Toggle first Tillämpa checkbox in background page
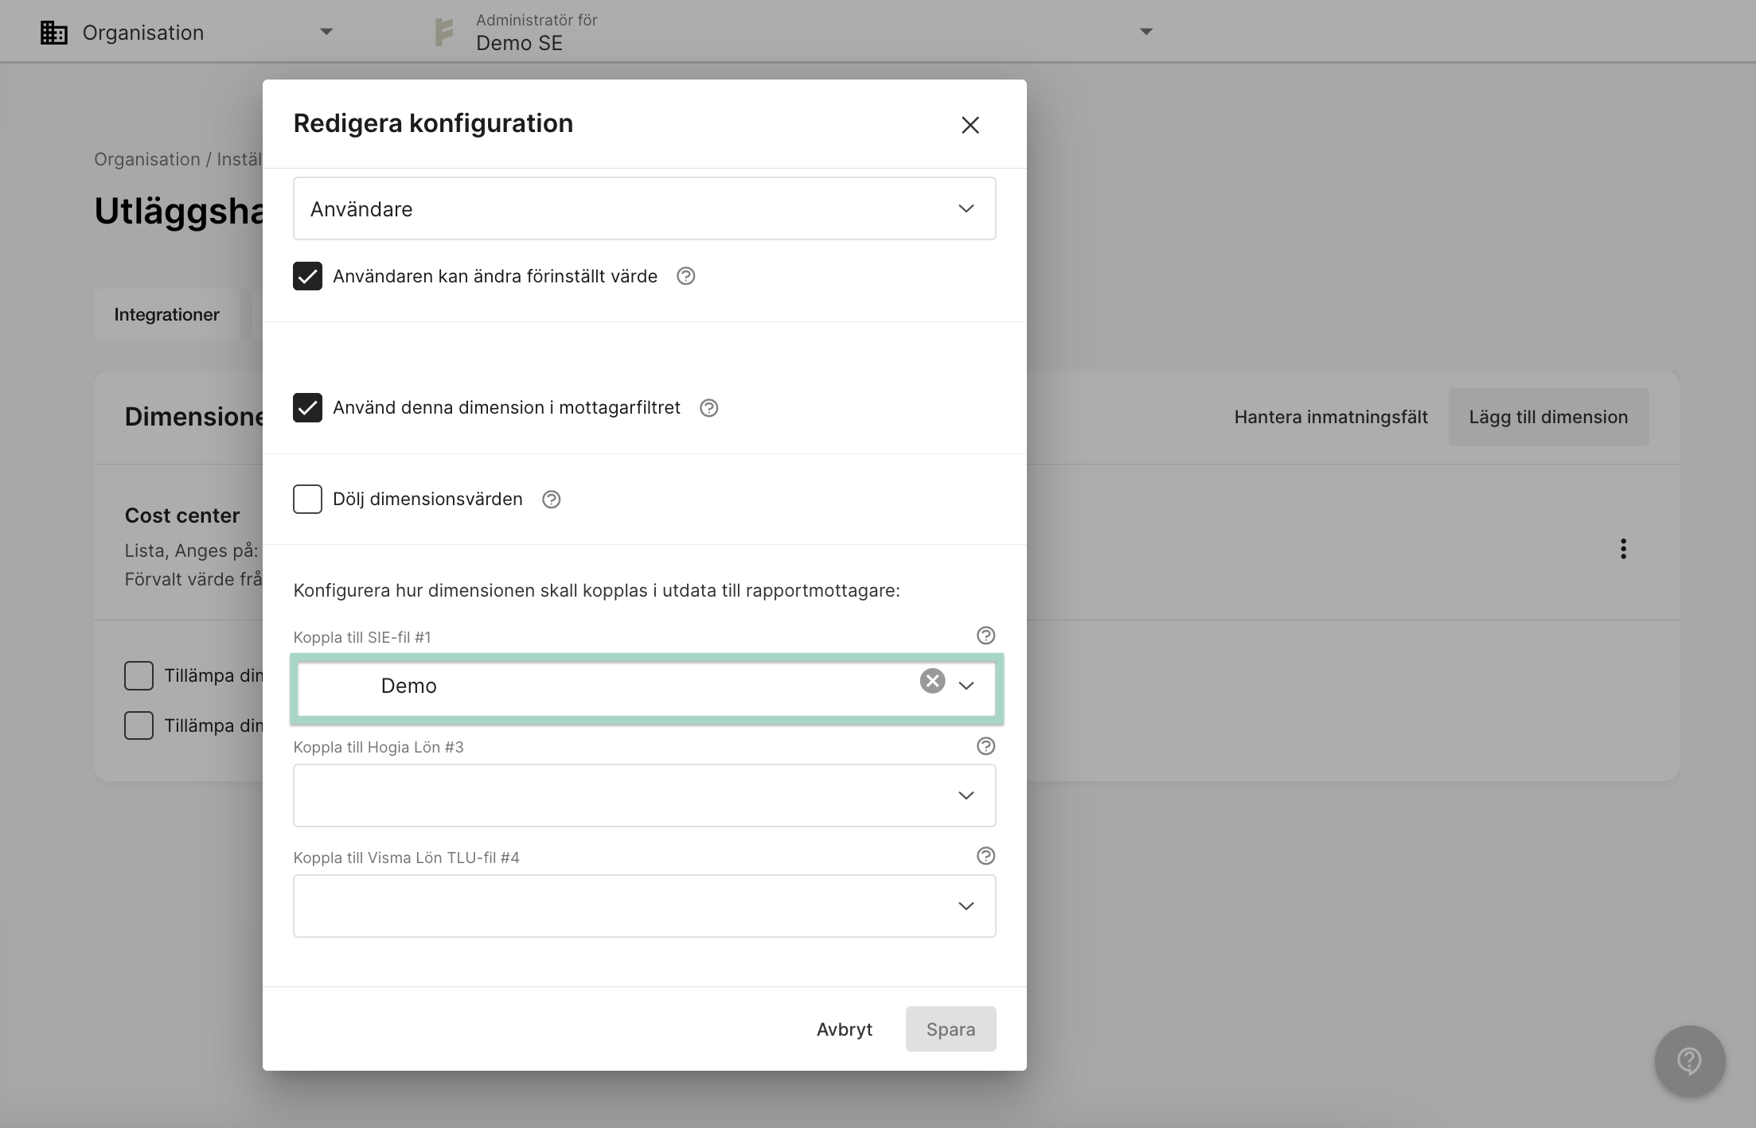 click(139, 675)
